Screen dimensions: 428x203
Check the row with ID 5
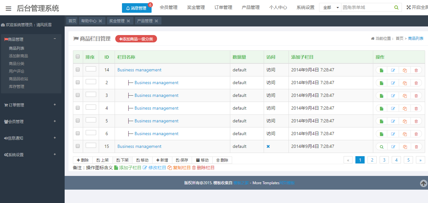click(78, 120)
